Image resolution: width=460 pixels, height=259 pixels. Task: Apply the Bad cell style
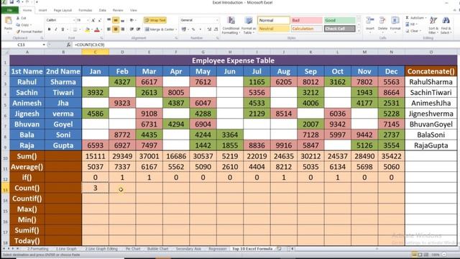(x=307, y=20)
